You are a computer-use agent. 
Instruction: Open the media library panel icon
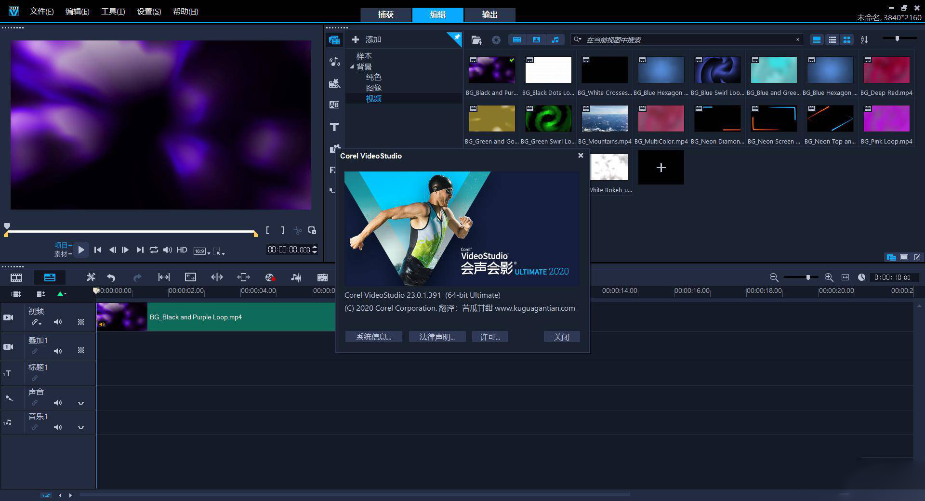click(x=334, y=40)
